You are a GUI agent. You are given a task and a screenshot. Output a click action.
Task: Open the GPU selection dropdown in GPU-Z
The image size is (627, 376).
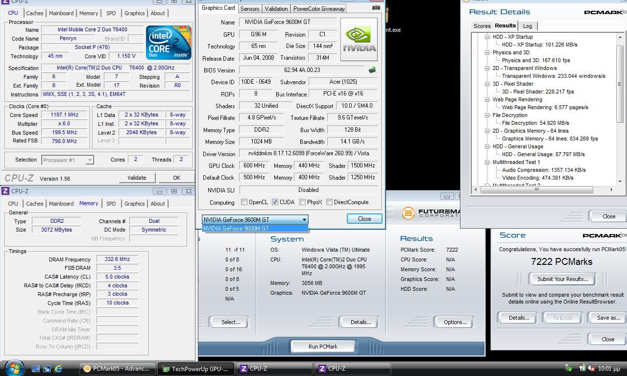click(x=255, y=219)
